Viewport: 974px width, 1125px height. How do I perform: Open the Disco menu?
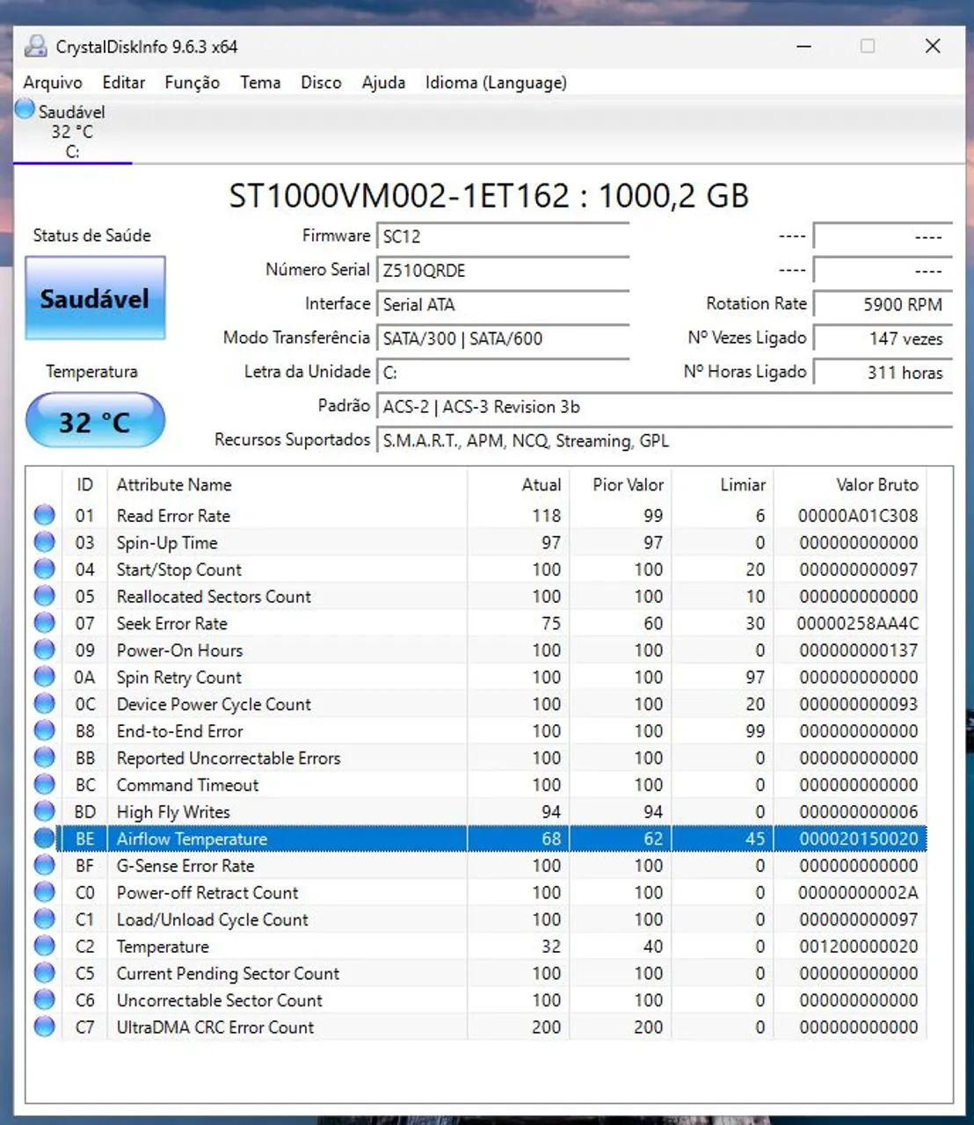[x=321, y=83]
